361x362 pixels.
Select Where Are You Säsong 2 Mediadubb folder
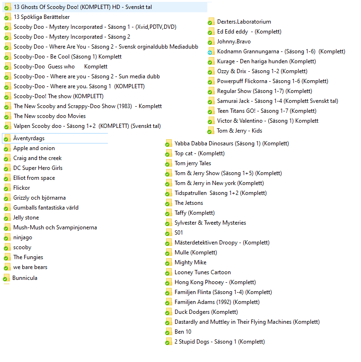pos(106,47)
